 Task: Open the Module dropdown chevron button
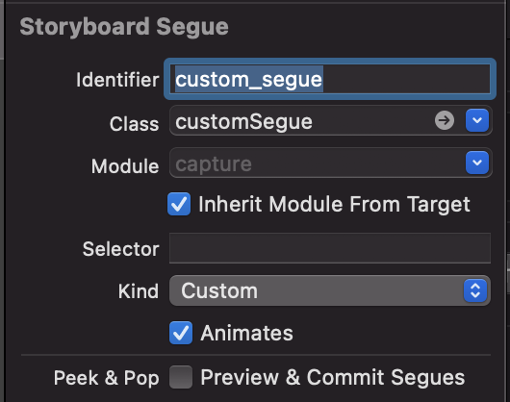click(477, 163)
